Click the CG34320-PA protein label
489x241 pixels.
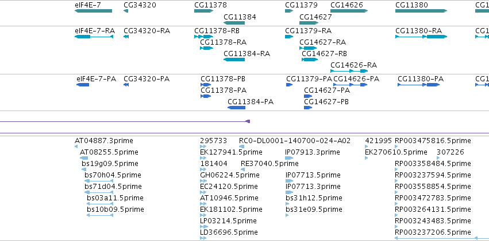(x=147, y=79)
